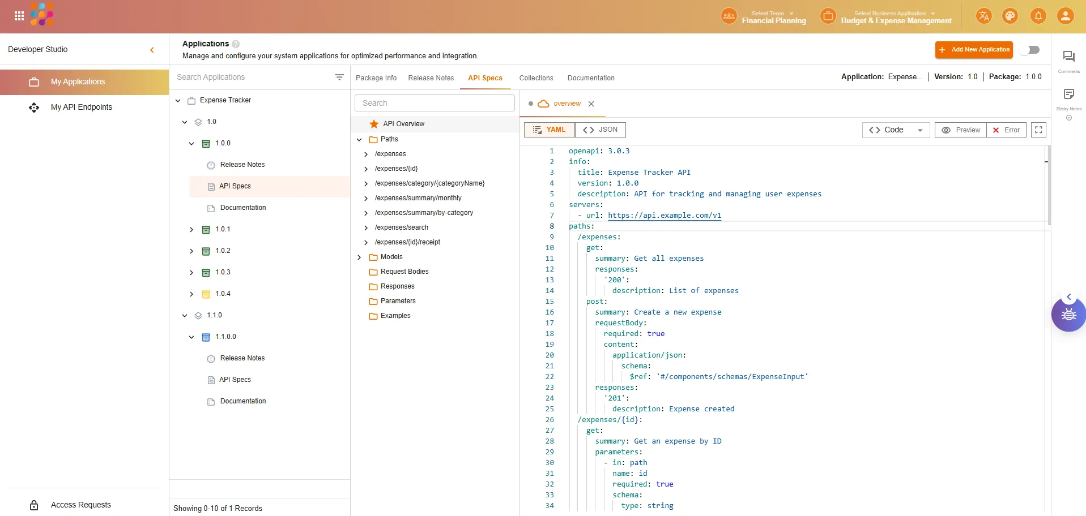Viewport: 1086px width, 516px height.
Task: Click the Preview button
Action: point(961,130)
